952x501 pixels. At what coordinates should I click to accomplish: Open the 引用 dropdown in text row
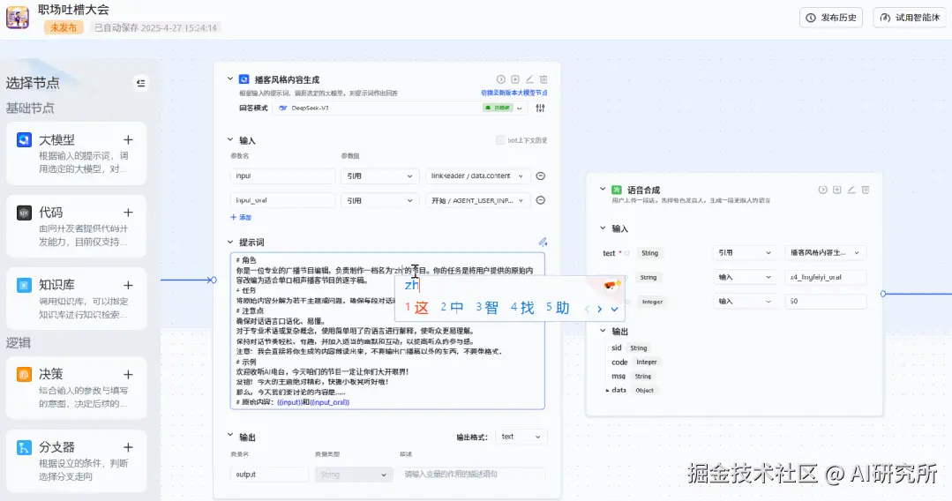pos(745,252)
